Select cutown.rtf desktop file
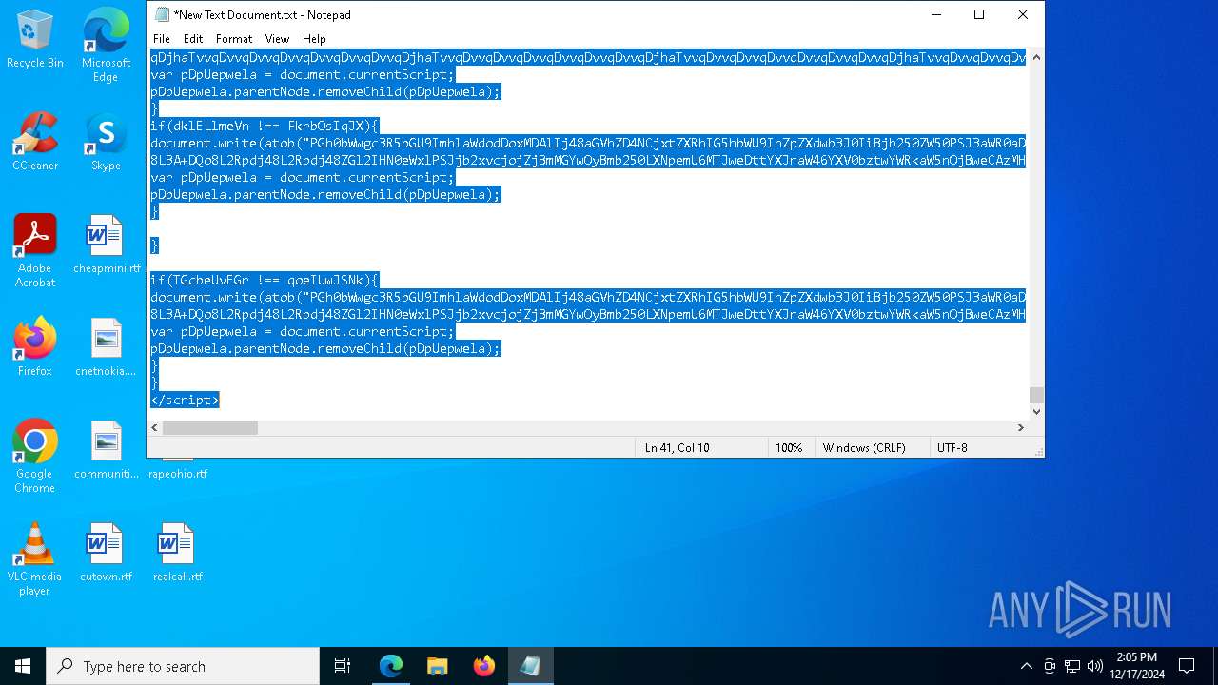This screenshot has width=1218, height=685. pyautogui.click(x=106, y=552)
